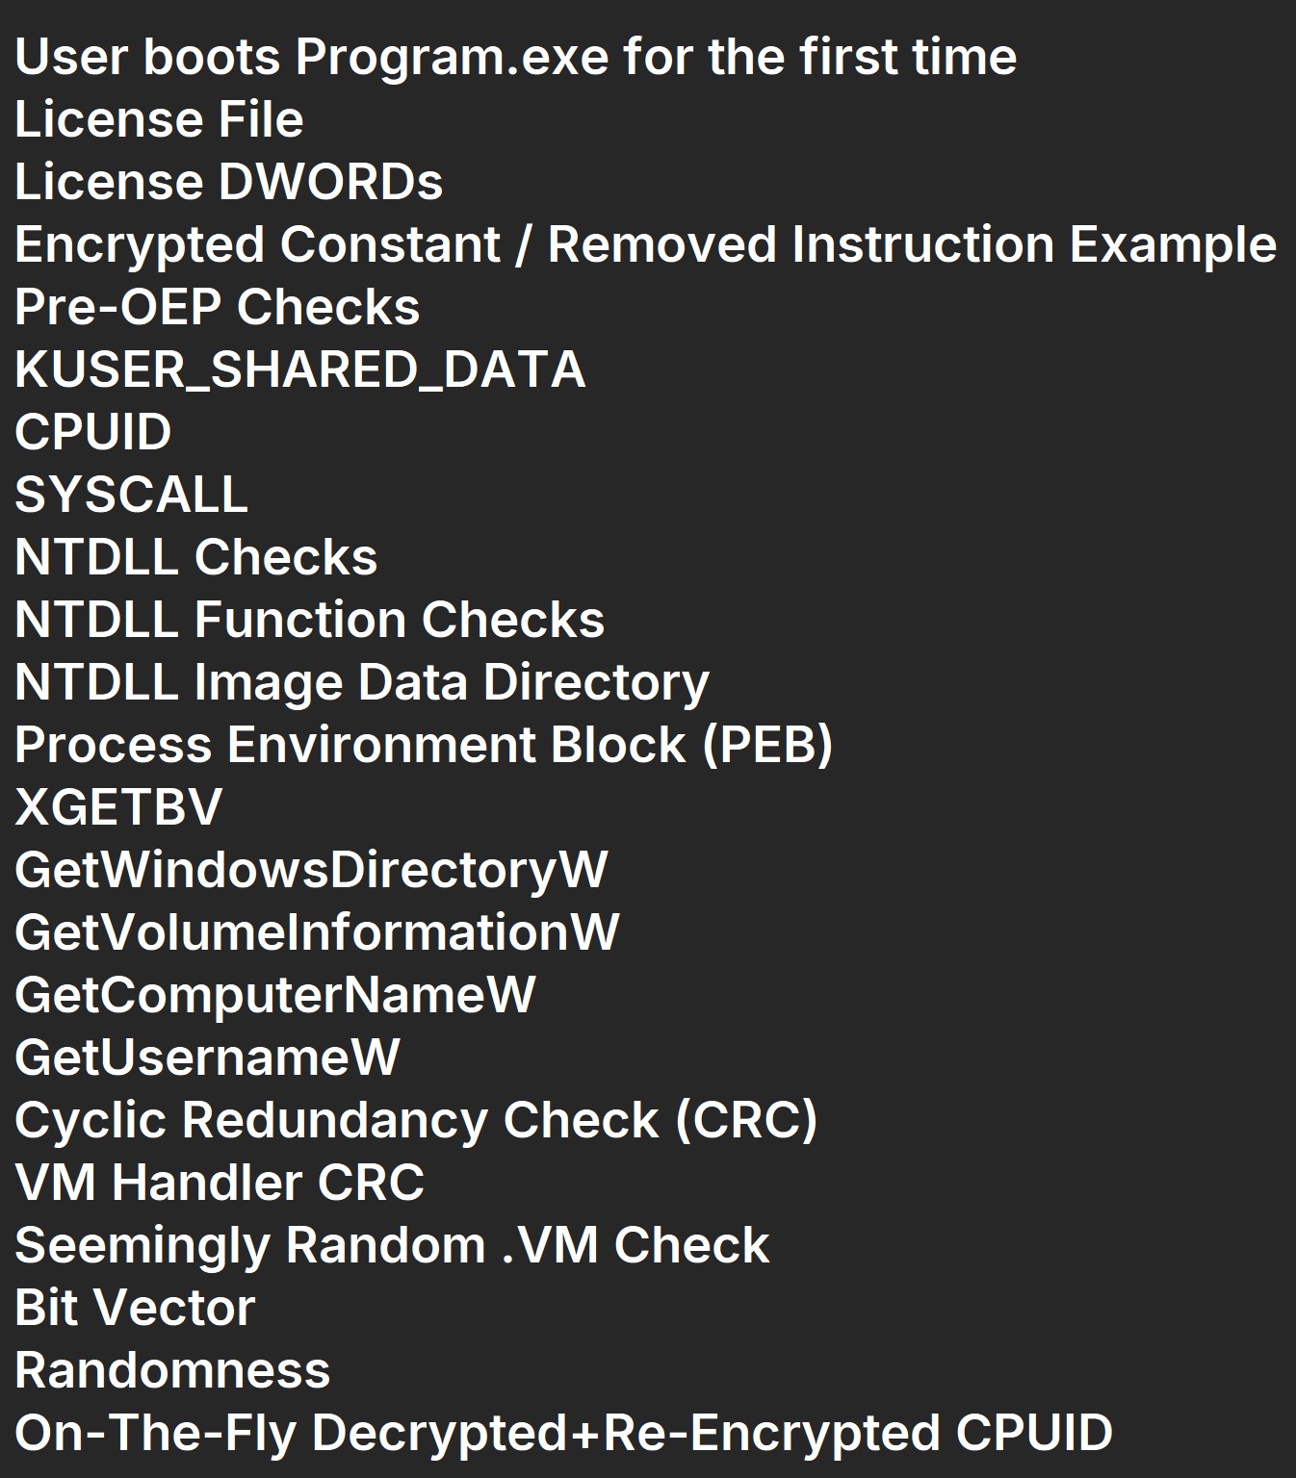The width and height of the screenshot is (1296, 1478).
Task: Select the License DWORDs heading
Action: click(229, 182)
